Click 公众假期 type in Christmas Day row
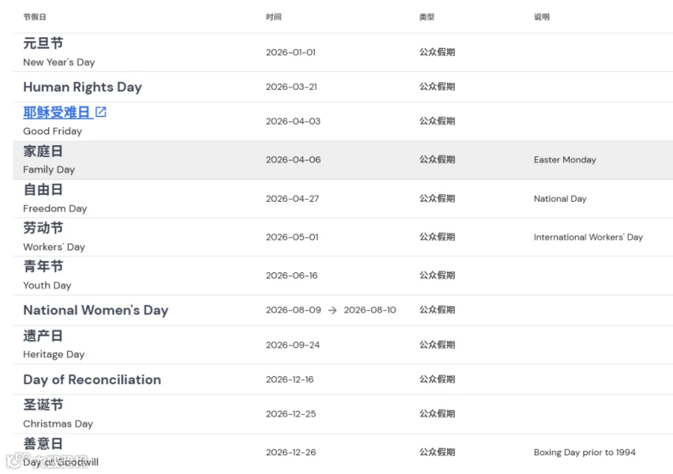 tap(437, 414)
